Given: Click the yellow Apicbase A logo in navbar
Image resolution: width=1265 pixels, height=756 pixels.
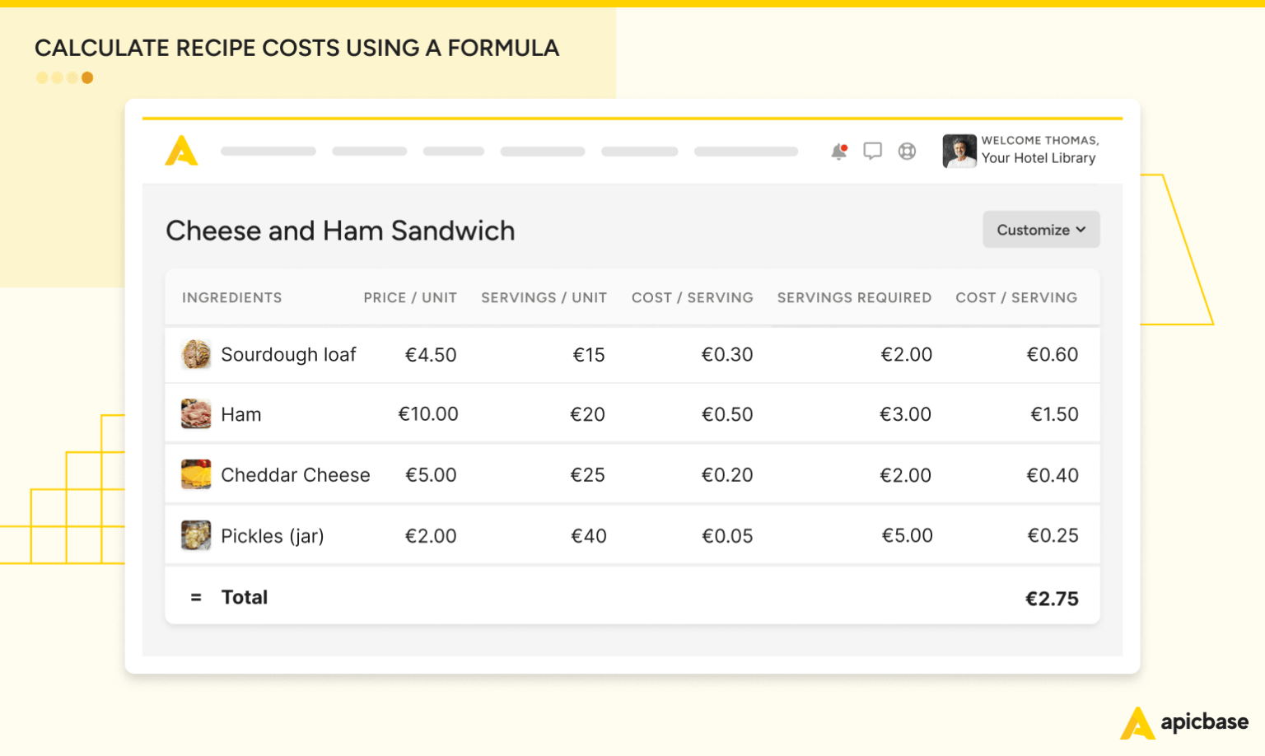Looking at the screenshot, I should pyautogui.click(x=183, y=151).
